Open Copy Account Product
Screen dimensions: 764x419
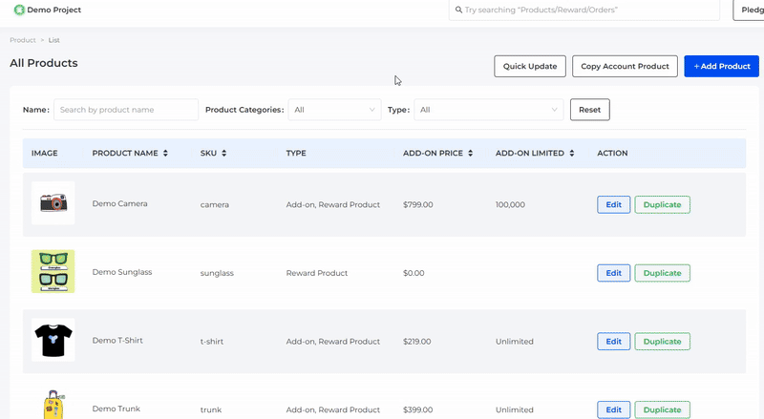pos(625,66)
